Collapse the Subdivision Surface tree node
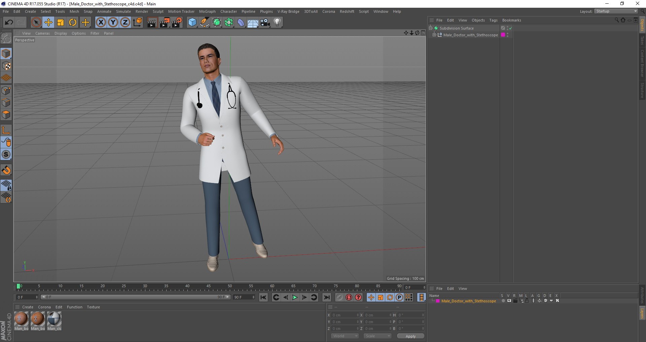646x342 pixels. [x=430, y=28]
